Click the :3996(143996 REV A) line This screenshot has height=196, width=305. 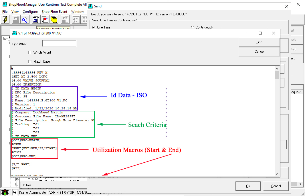click(x=30, y=72)
